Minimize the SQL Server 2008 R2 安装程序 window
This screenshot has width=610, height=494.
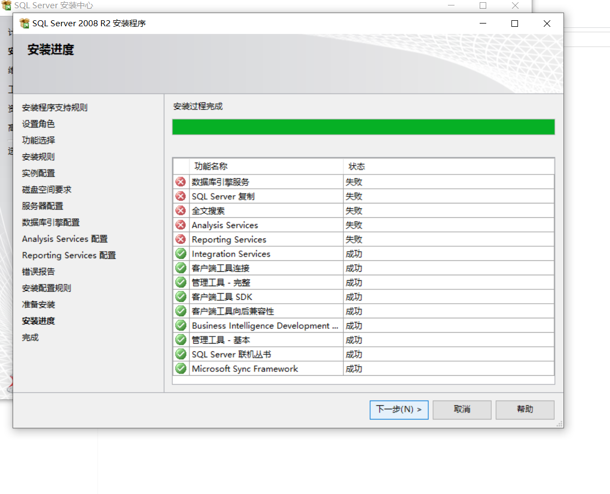483,24
